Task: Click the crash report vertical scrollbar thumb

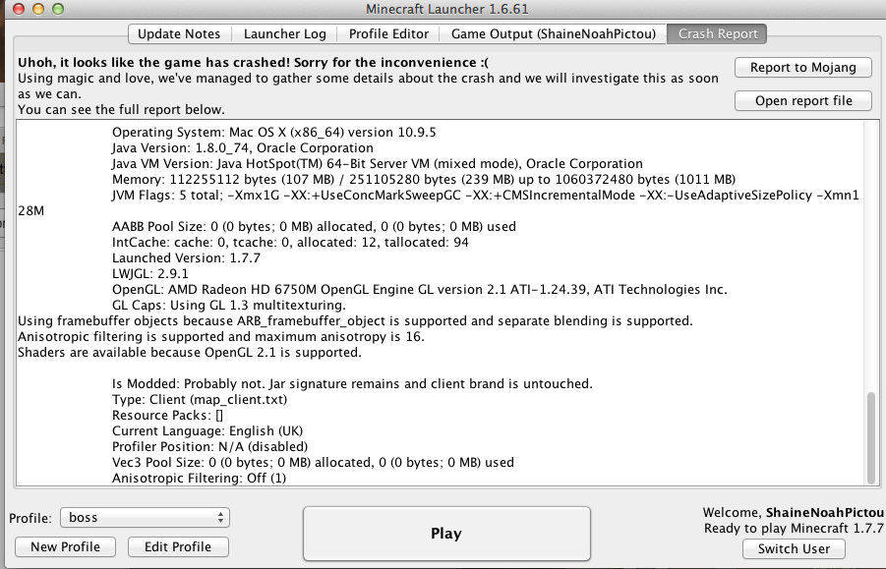Action: pyautogui.click(x=871, y=437)
